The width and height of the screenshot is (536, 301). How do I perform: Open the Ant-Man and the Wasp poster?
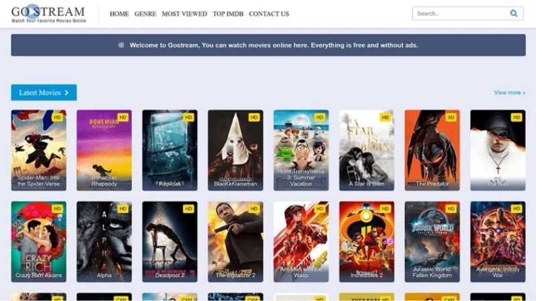(301, 241)
